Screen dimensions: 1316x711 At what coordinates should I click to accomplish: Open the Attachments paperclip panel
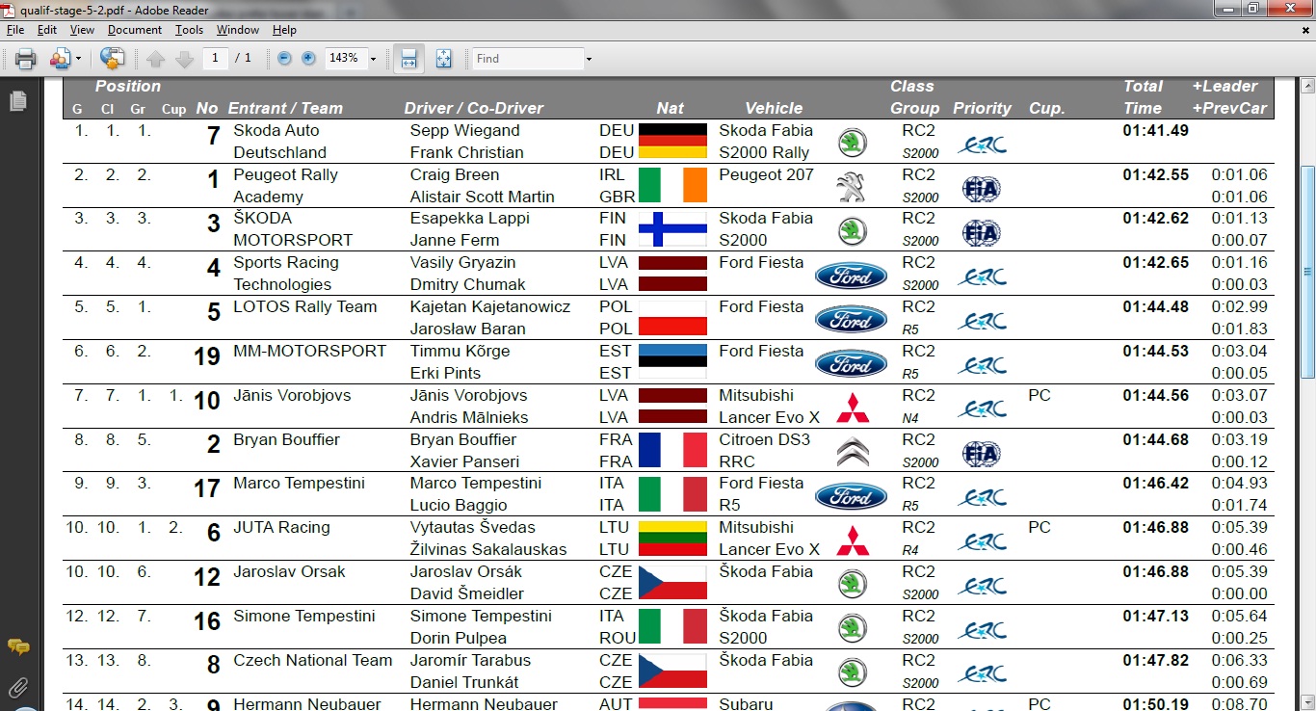(16, 687)
